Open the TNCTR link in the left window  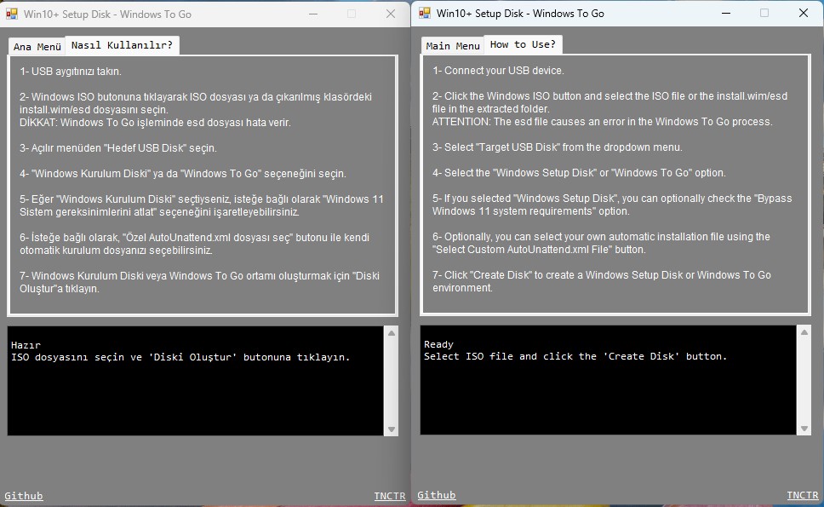[x=389, y=495]
